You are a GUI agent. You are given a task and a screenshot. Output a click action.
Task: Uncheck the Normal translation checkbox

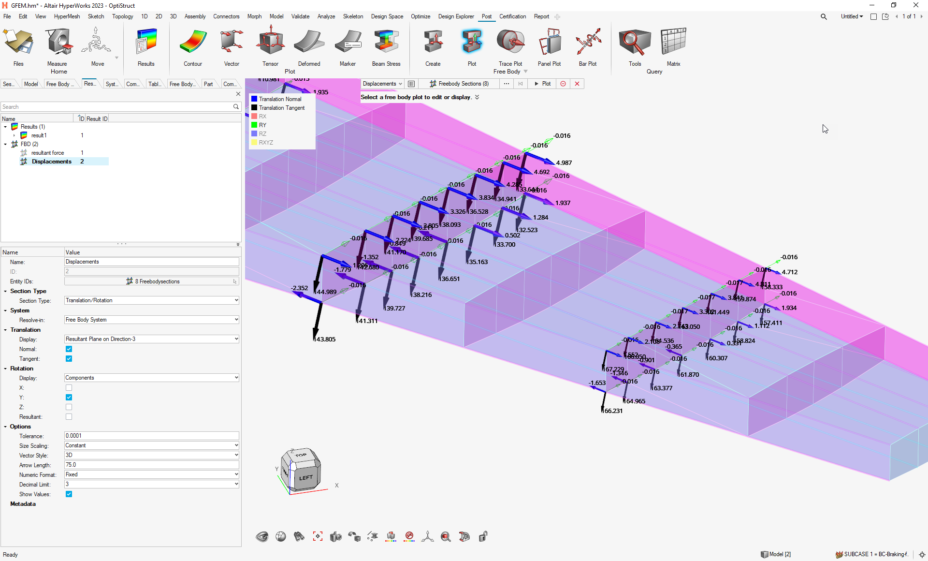coord(69,349)
